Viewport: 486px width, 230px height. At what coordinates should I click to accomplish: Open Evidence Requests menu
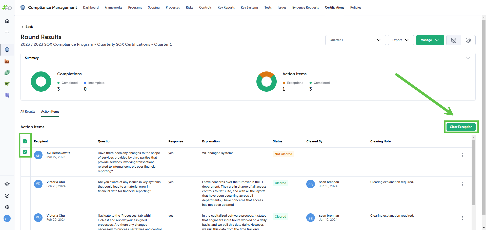point(306,8)
